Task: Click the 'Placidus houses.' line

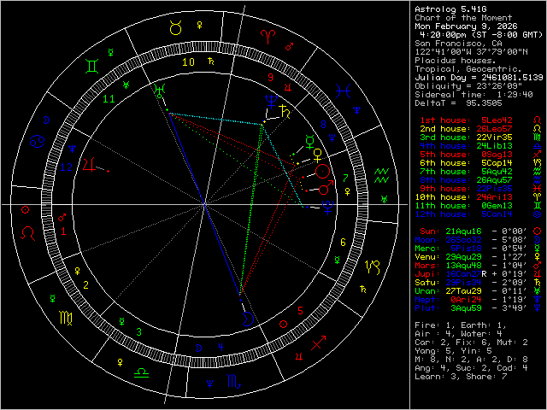Action: pyautogui.click(x=456, y=61)
